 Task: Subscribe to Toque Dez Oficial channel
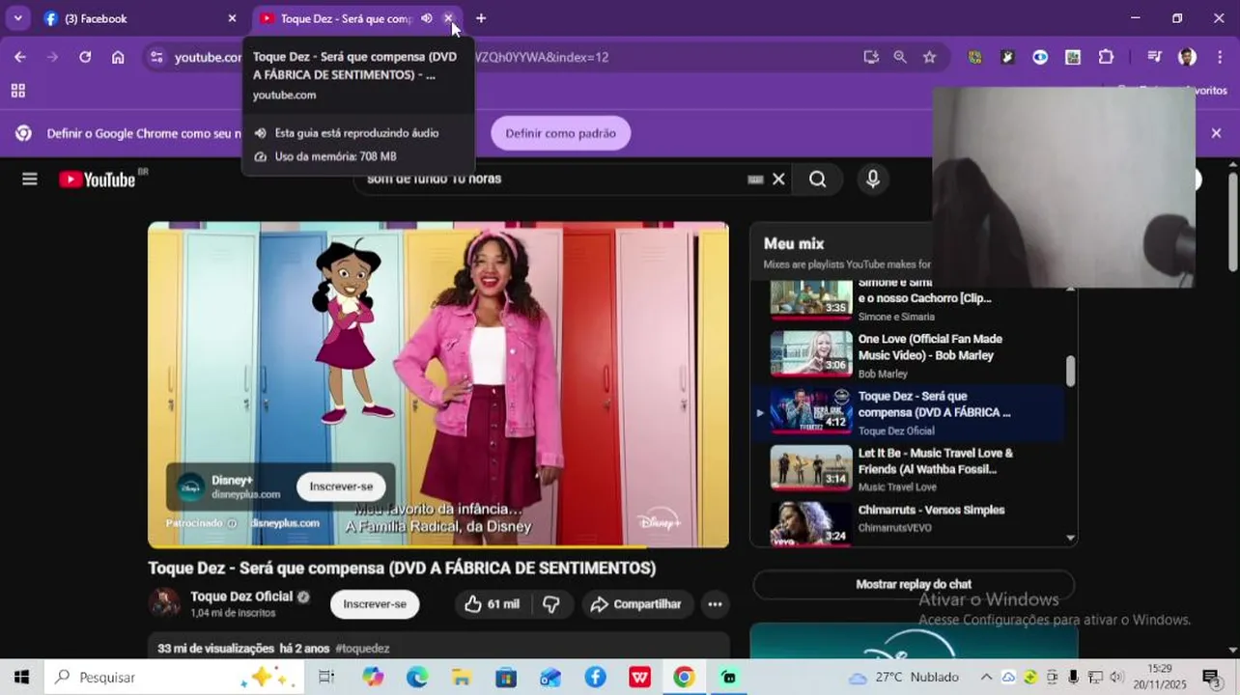(375, 604)
